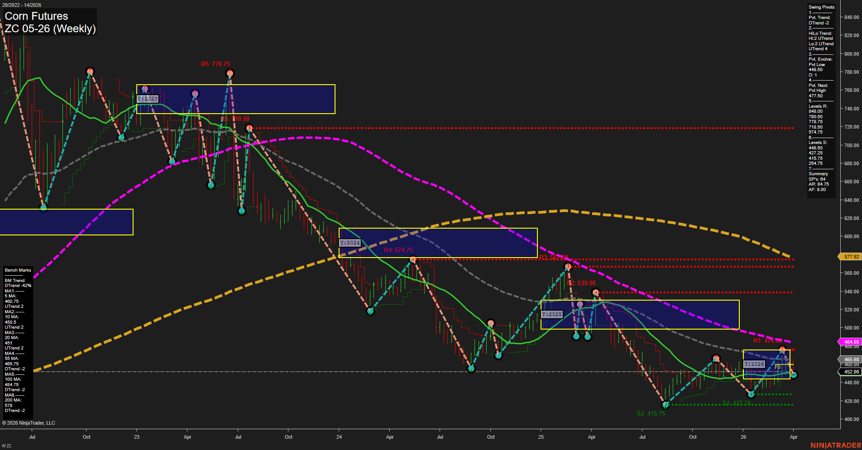Click the Apr label on the time axis
The width and height of the screenshot is (862, 450).
click(794, 437)
